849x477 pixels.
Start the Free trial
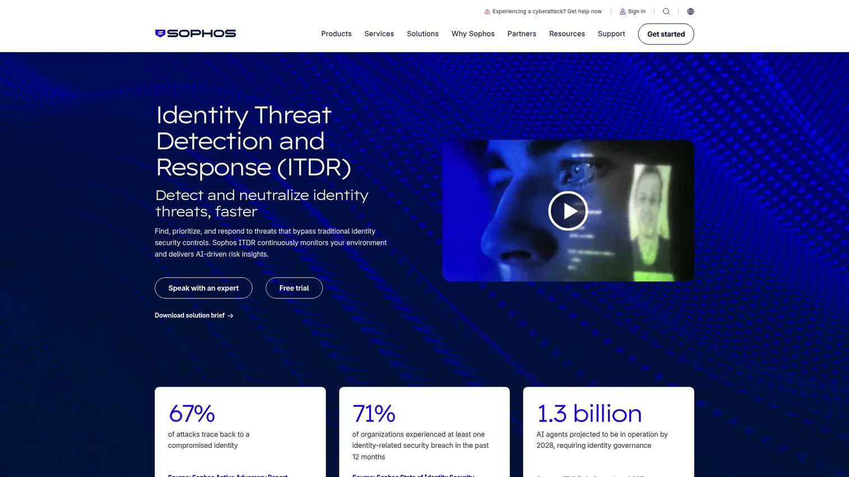(294, 288)
